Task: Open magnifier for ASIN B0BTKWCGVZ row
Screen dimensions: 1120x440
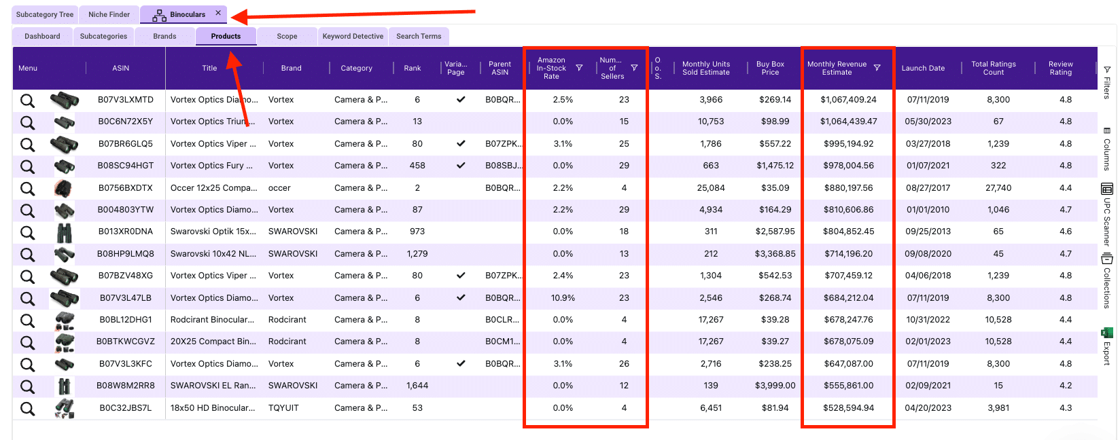Action: point(27,342)
